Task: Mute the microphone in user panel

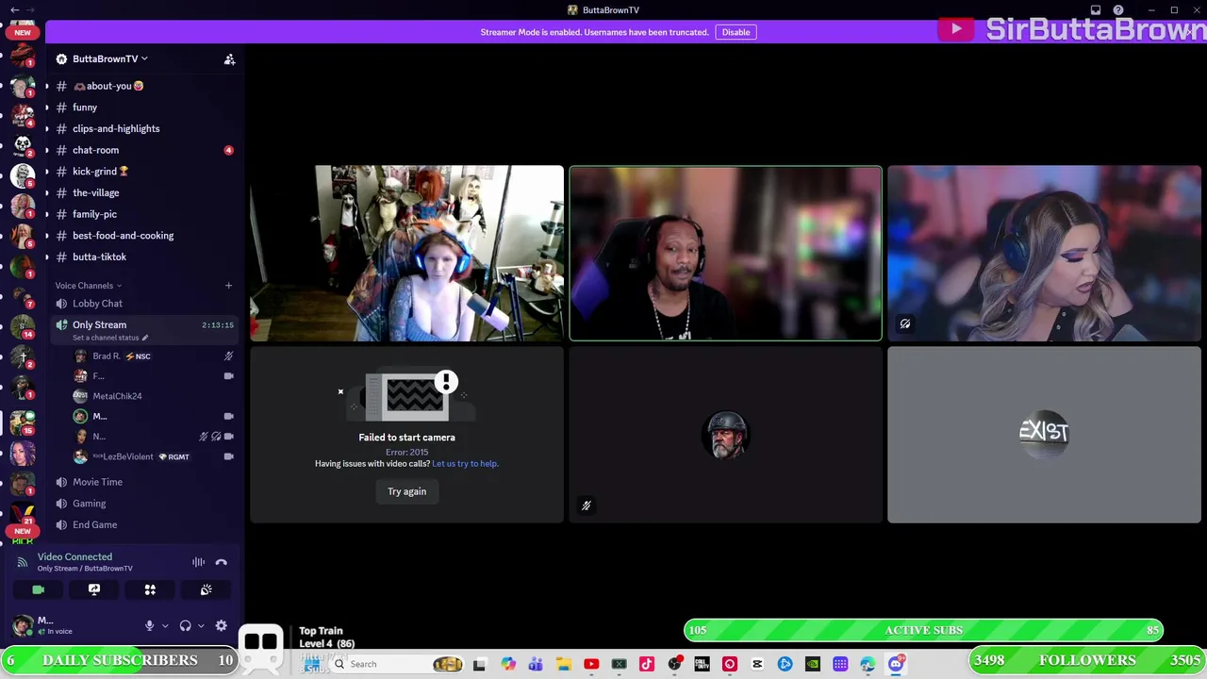Action: [149, 625]
